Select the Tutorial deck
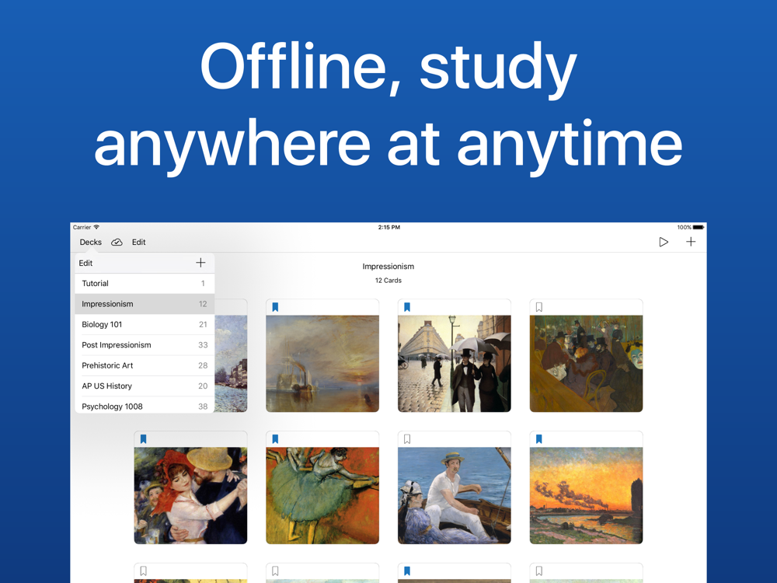This screenshot has height=583, width=777. click(145, 283)
